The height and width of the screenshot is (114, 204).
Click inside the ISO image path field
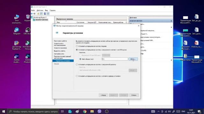tap(115, 59)
